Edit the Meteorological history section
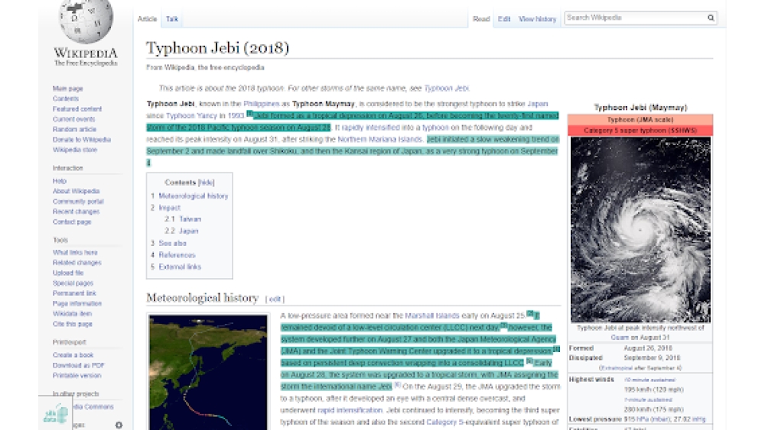The width and height of the screenshot is (765, 430). (x=275, y=299)
